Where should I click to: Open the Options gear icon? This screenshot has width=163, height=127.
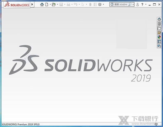[x=100, y=4]
